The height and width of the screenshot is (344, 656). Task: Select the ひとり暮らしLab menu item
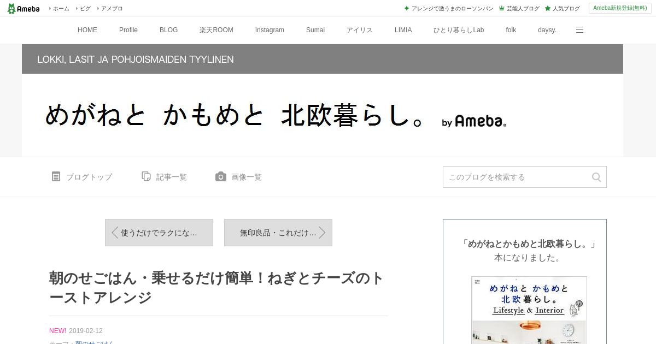coord(459,30)
